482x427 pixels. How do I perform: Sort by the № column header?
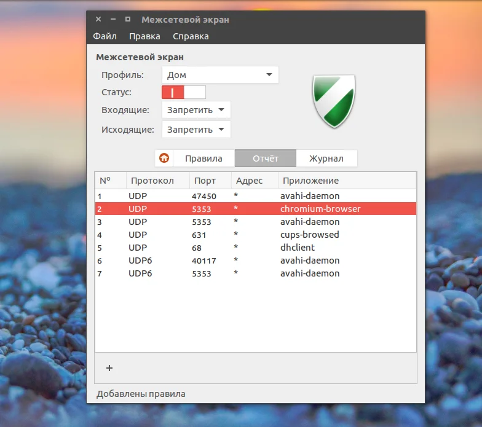pyautogui.click(x=111, y=181)
